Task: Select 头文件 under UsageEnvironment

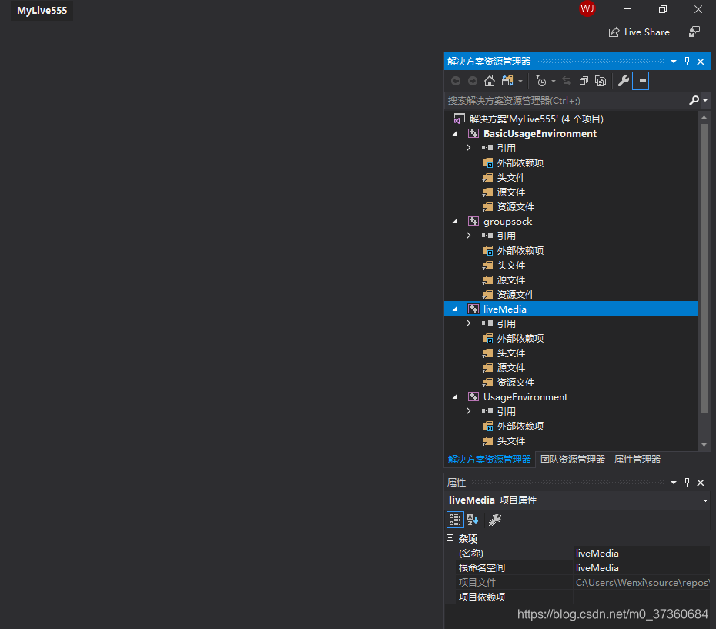Action: coord(511,441)
